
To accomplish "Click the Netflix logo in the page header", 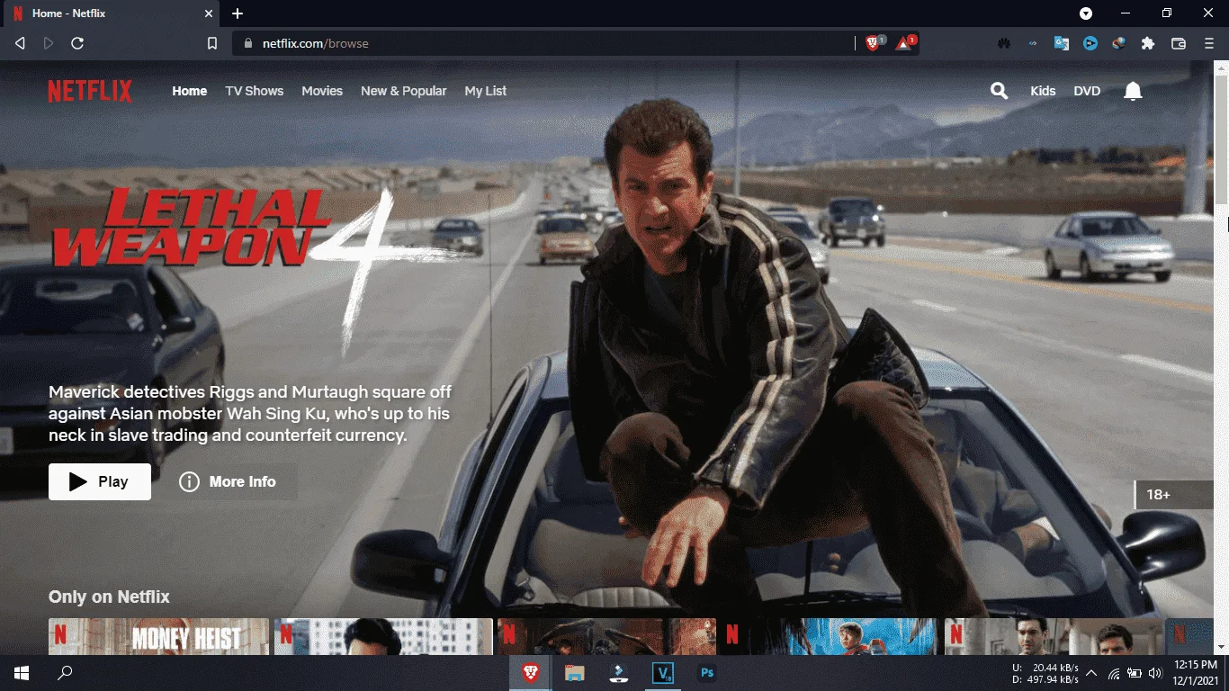I will tap(90, 91).
